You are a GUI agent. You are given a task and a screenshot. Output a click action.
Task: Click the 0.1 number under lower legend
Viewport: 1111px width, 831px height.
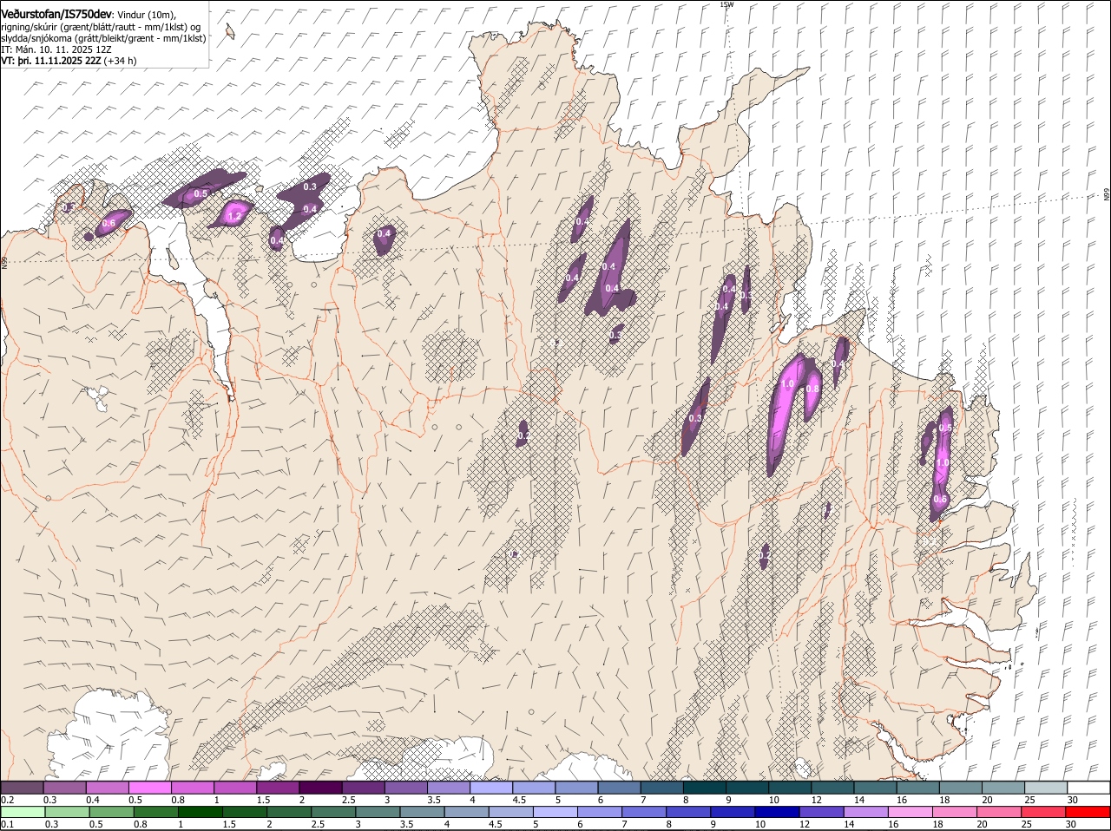click(7, 824)
